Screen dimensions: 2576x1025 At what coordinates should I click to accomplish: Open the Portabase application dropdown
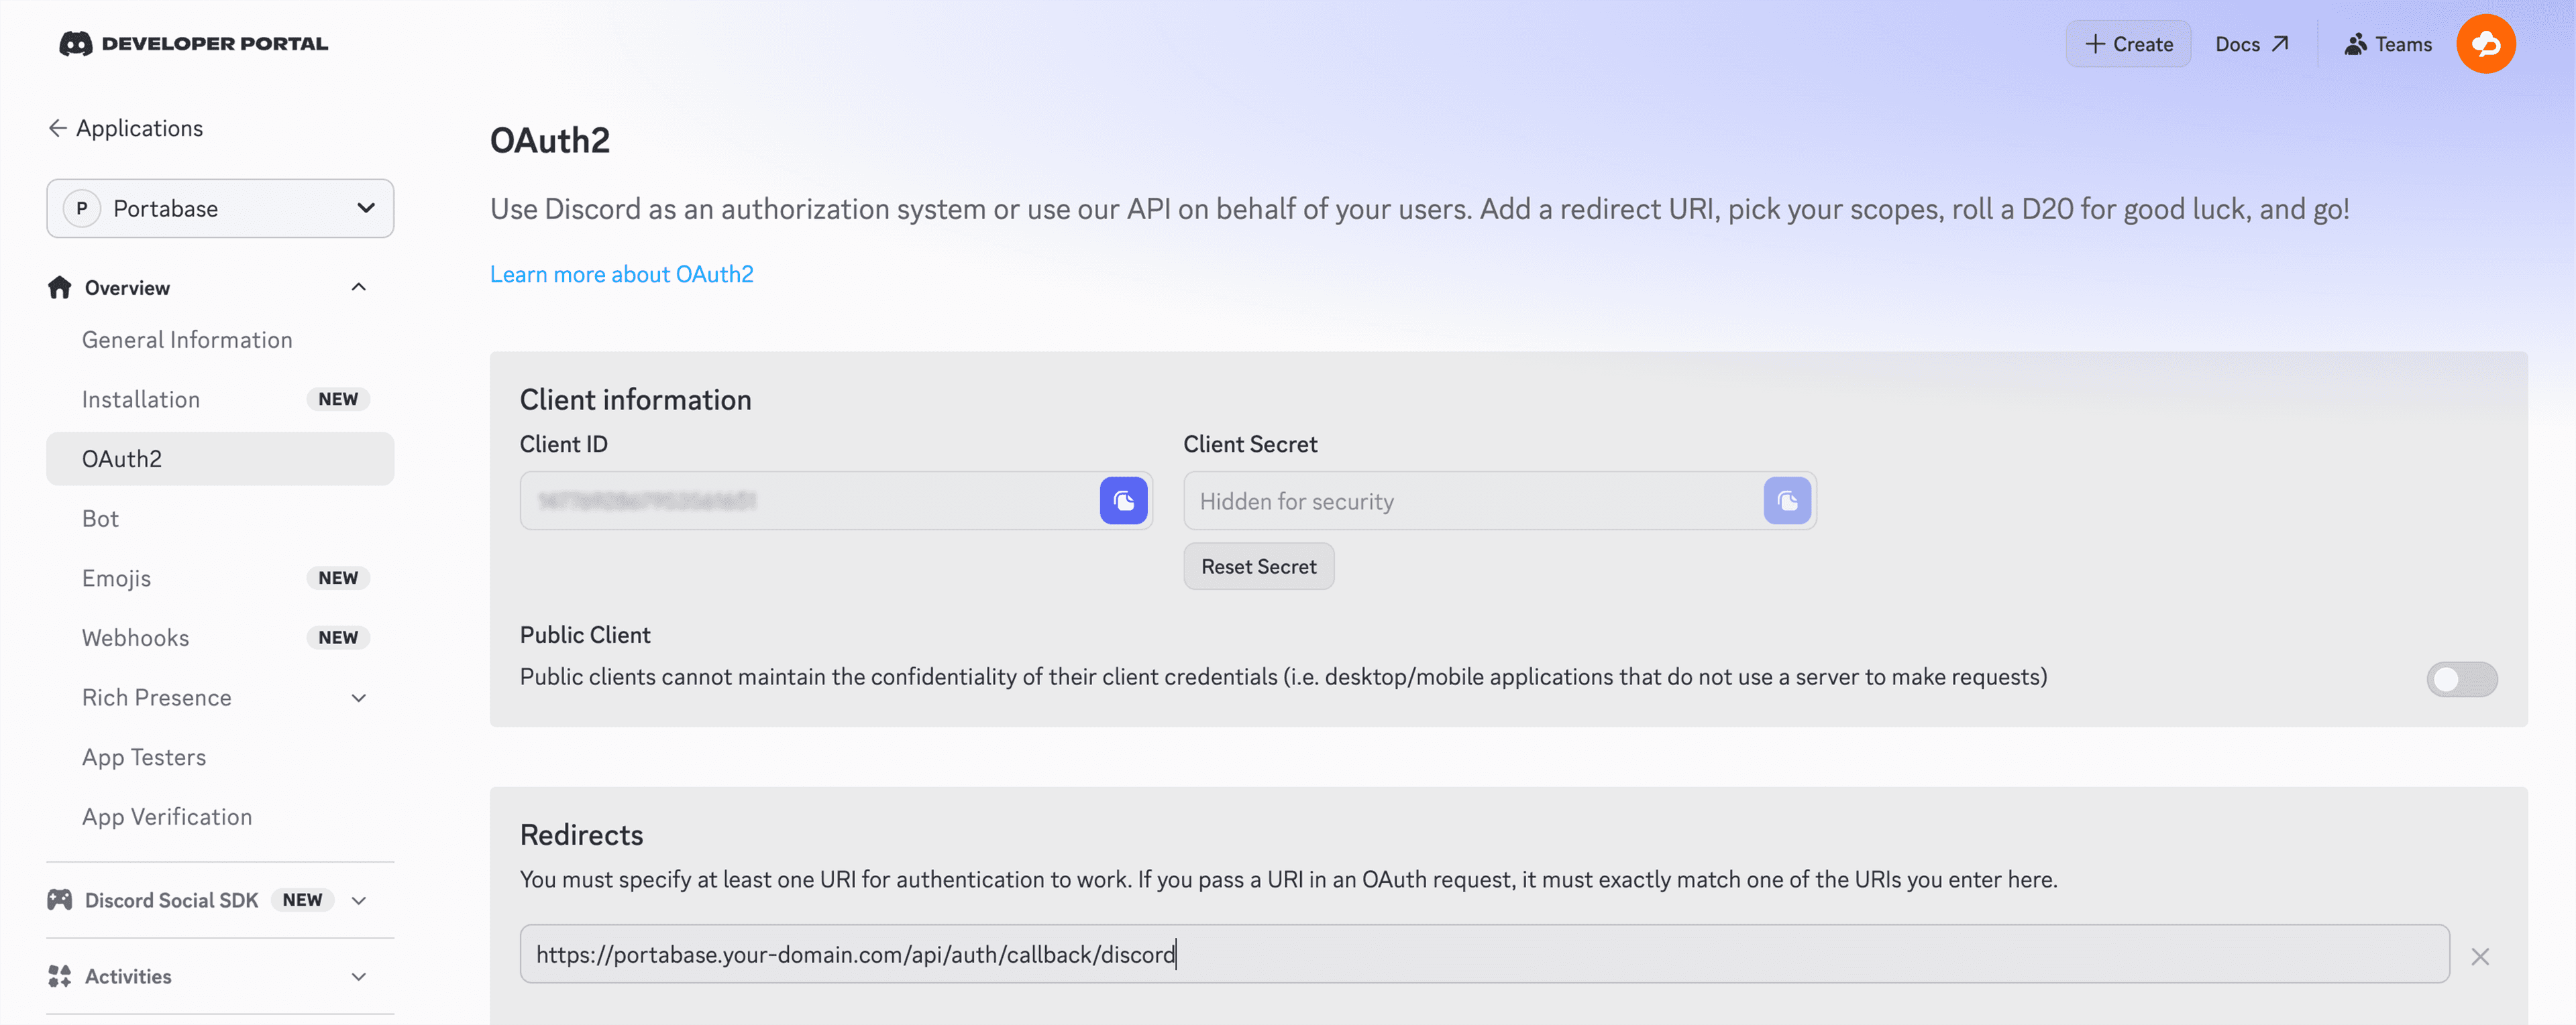(x=220, y=208)
